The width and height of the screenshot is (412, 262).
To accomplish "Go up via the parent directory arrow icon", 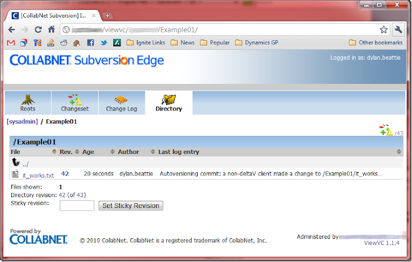I will tap(16, 162).
